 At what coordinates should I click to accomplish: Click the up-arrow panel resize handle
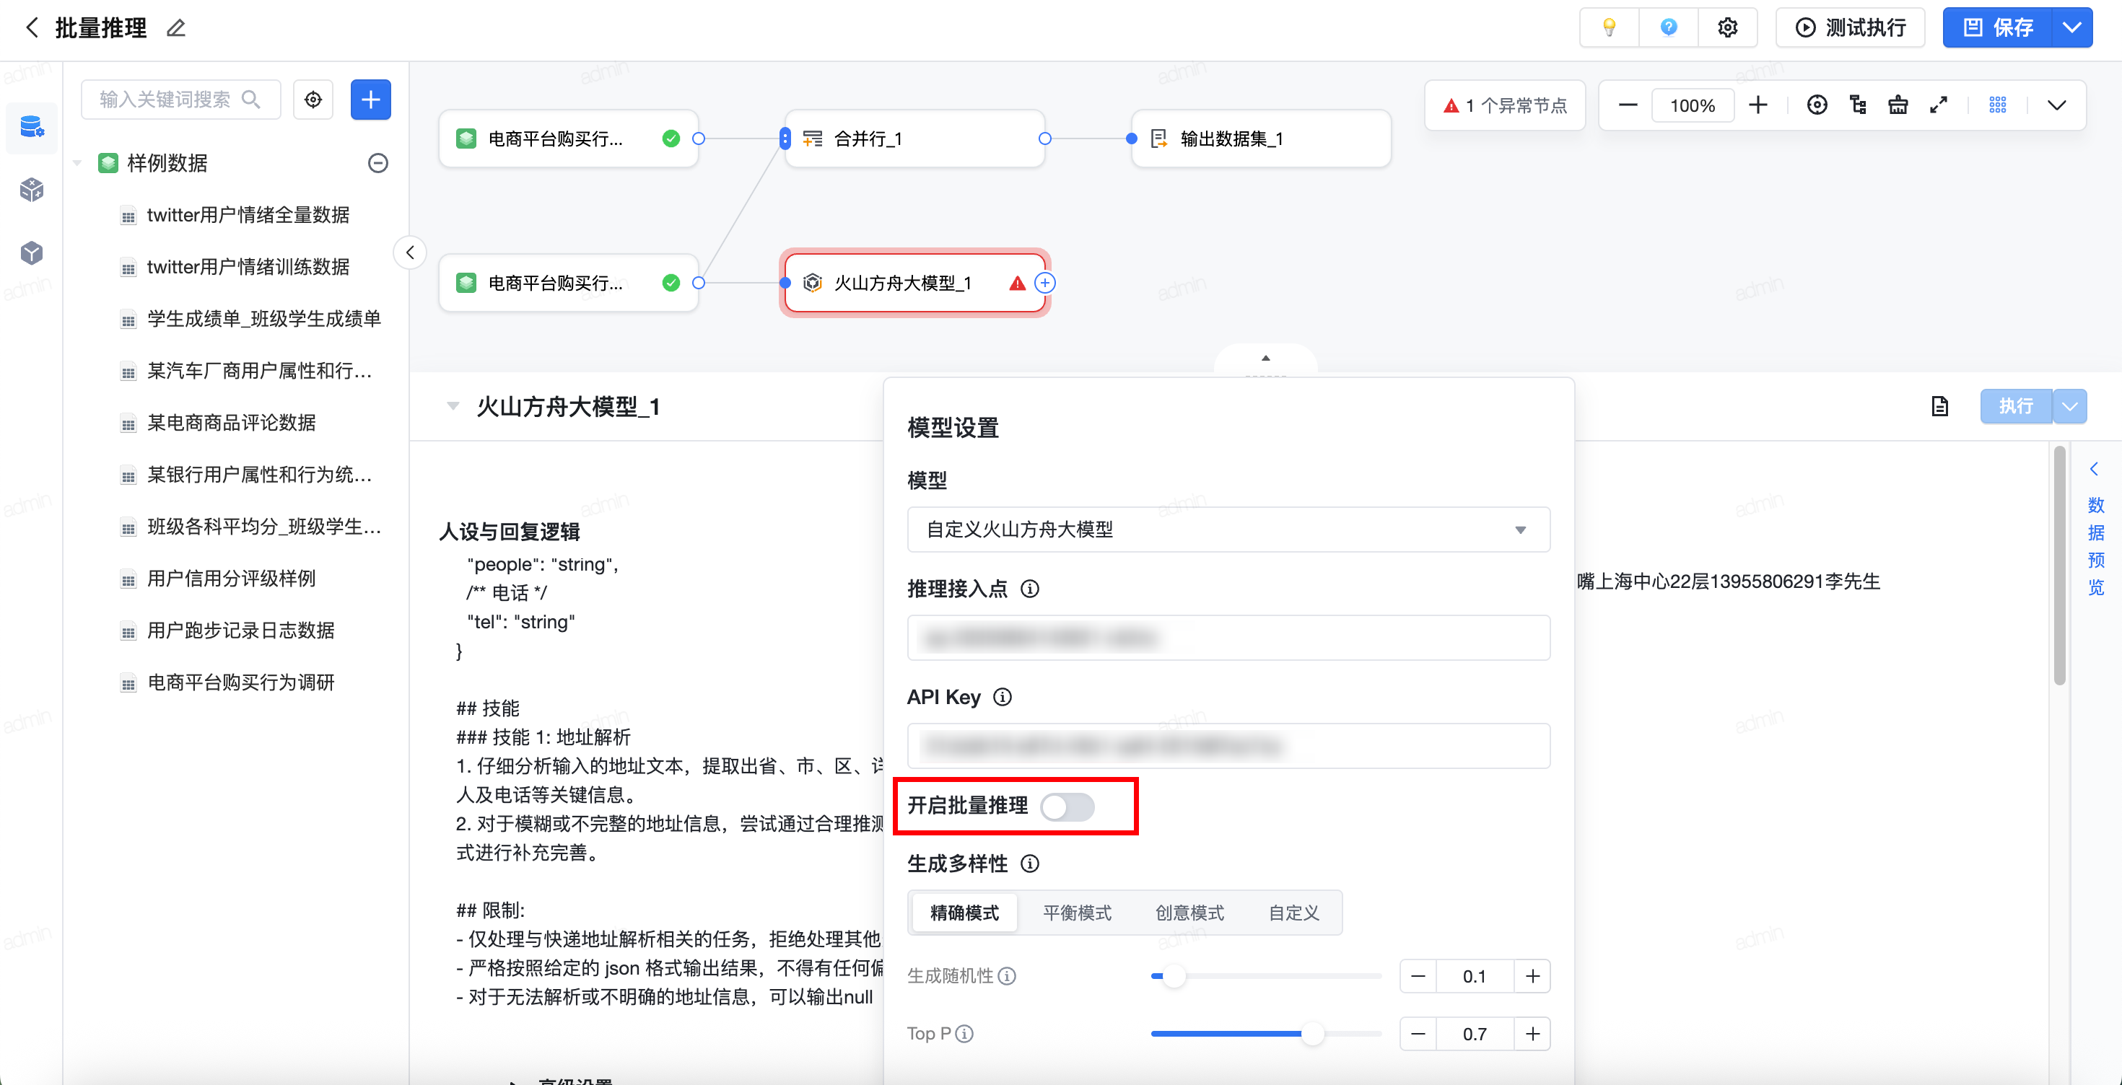(x=1265, y=358)
